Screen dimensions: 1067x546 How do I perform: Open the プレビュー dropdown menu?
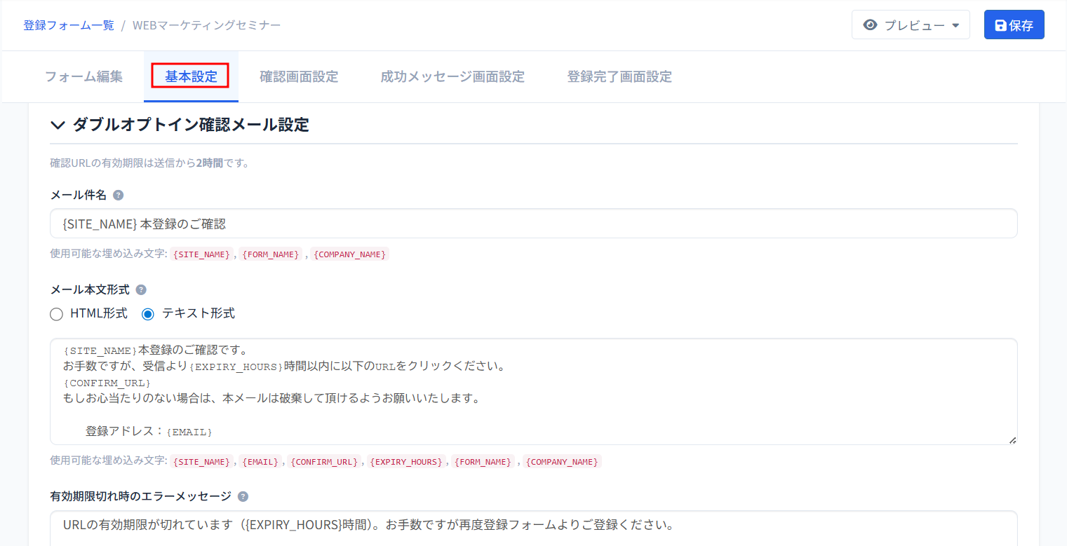point(911,25)
